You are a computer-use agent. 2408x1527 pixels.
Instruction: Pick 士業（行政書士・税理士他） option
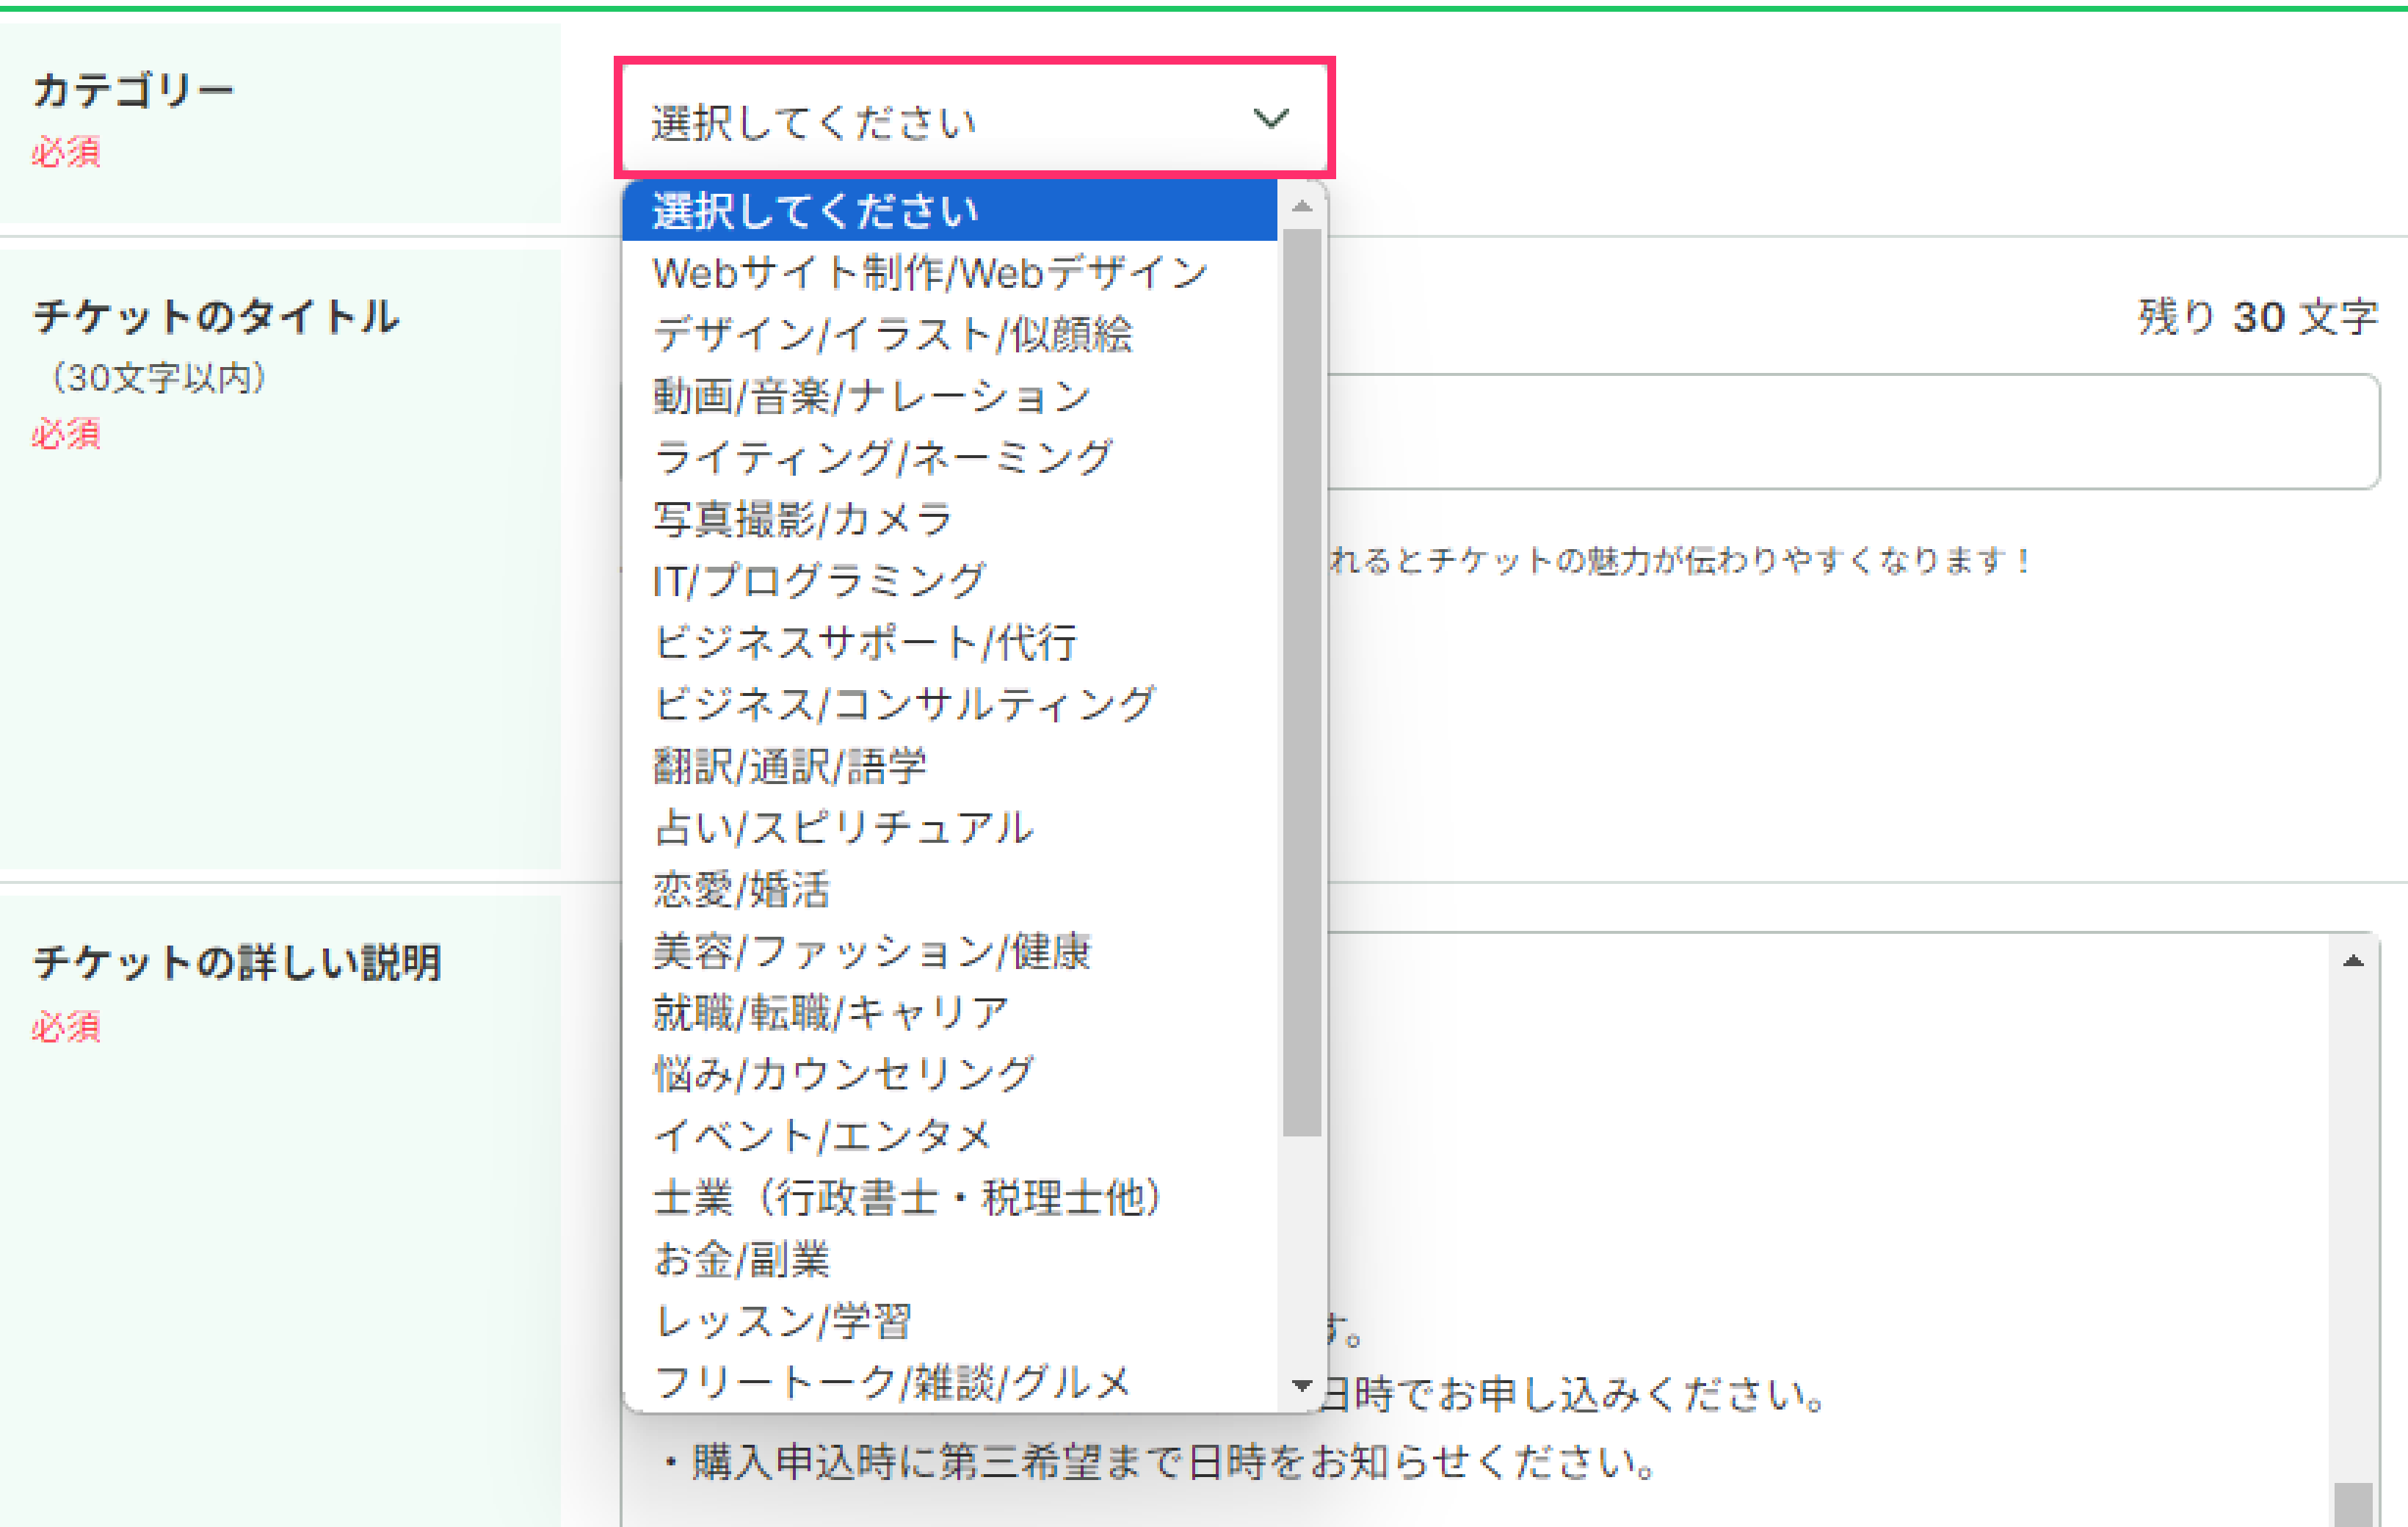907,1198
